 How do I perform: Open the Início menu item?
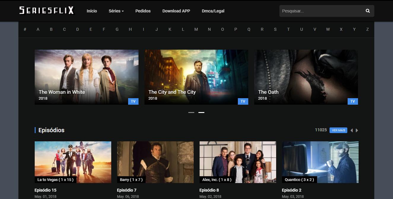pos(92,11)
